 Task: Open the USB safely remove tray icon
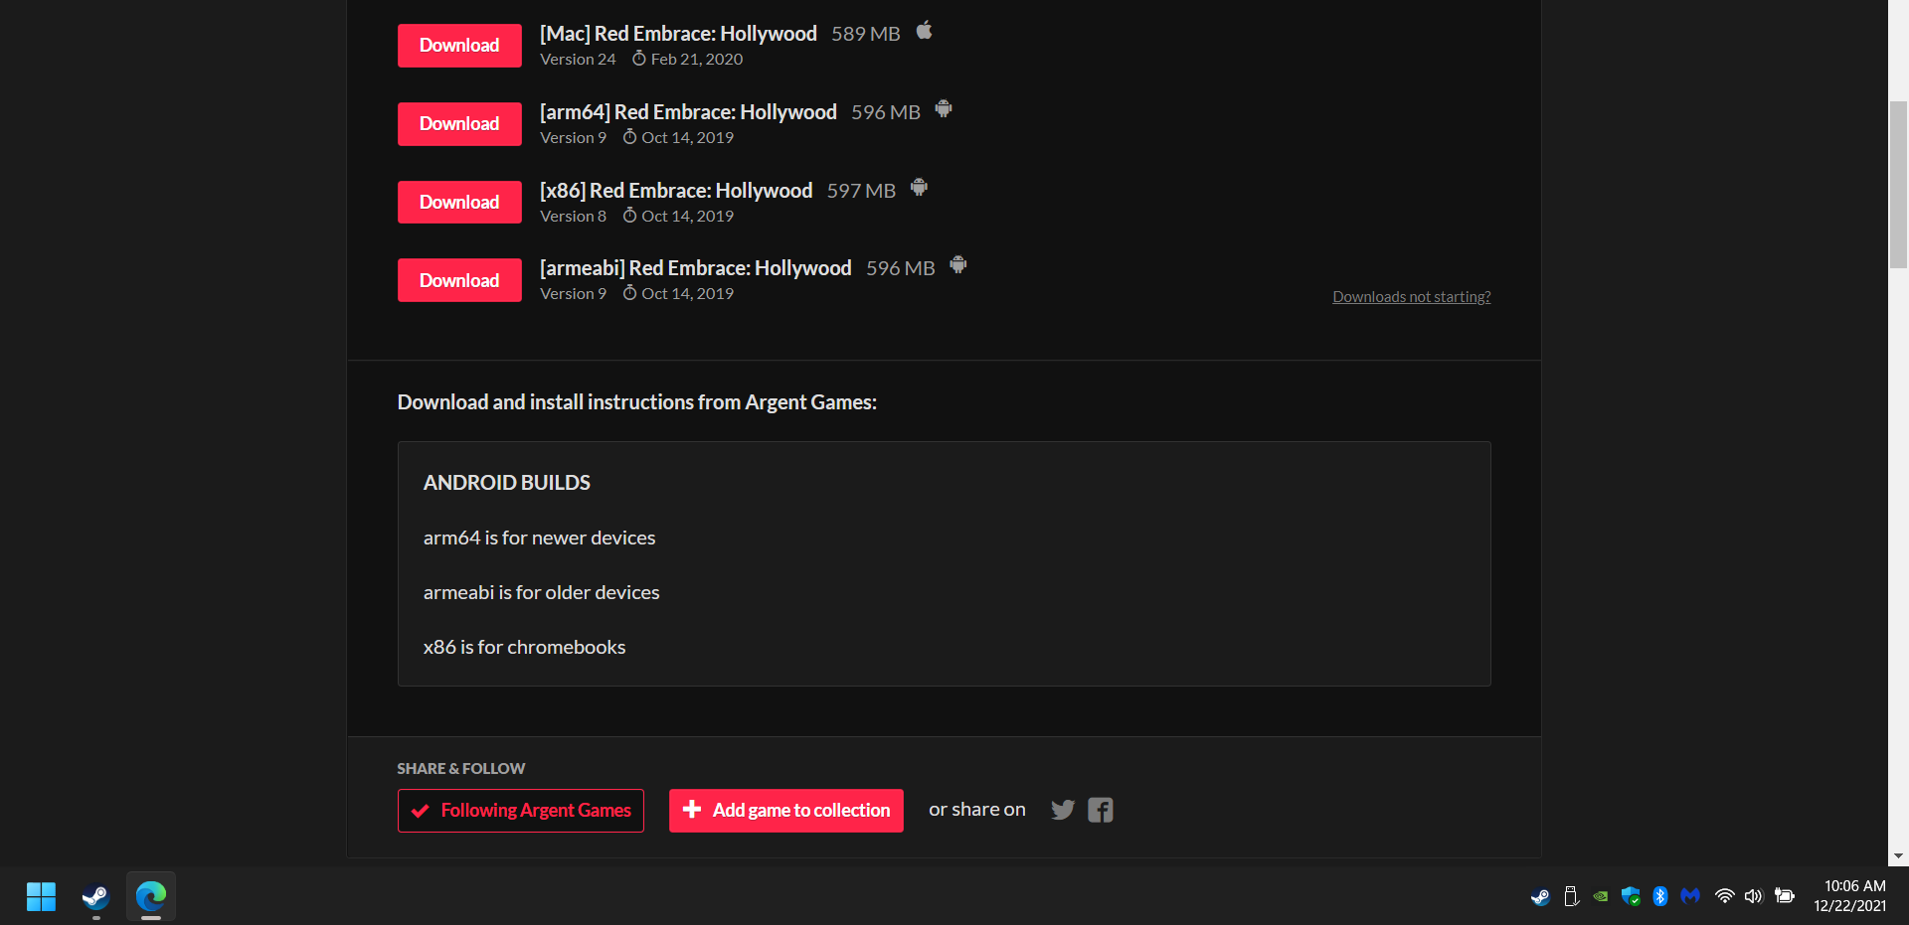pyautogui.click(x=1571, y=896)
